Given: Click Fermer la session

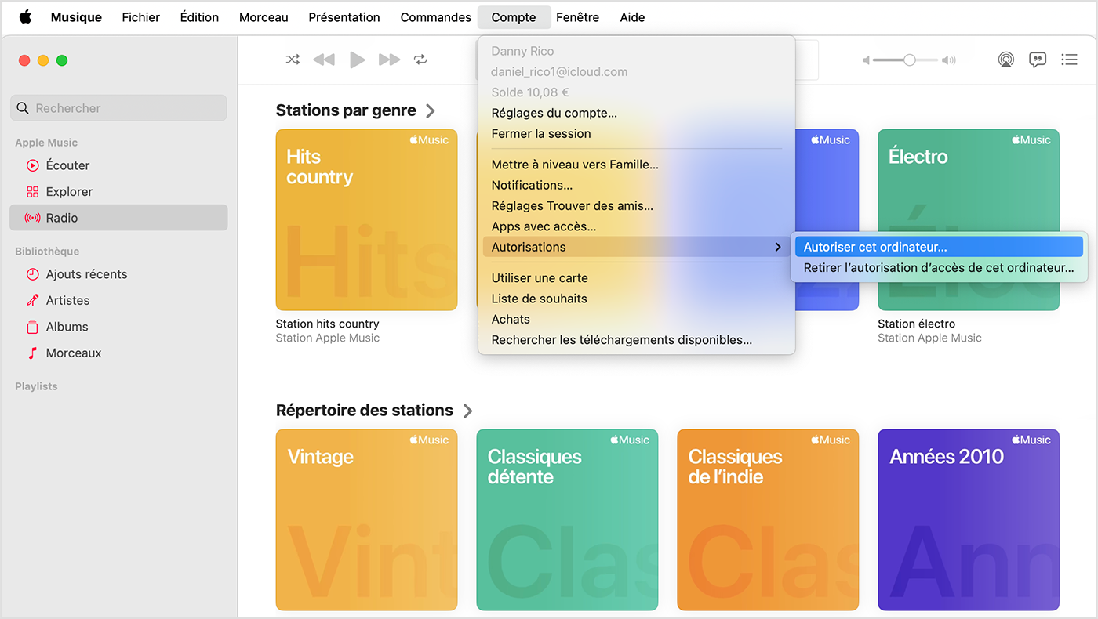Looking at the screenshot, I should [541, 133].
